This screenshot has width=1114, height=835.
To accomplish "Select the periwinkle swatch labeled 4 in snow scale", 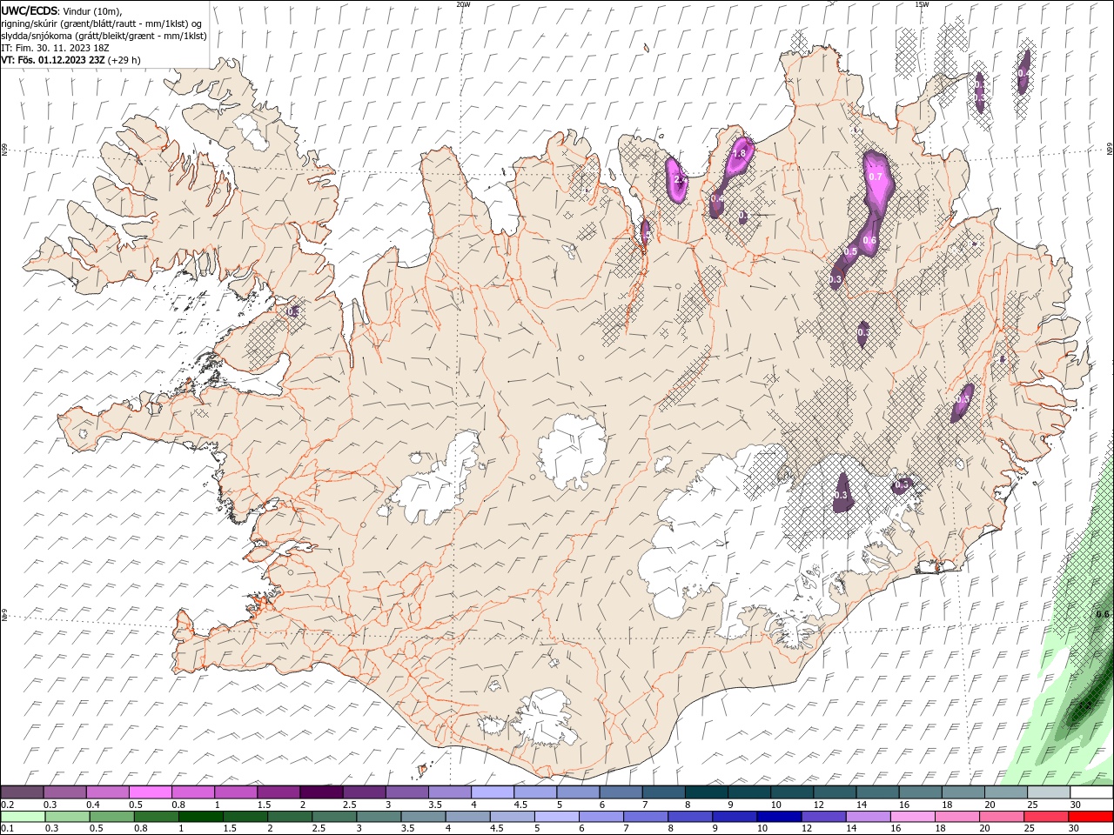I will point(493,792).
